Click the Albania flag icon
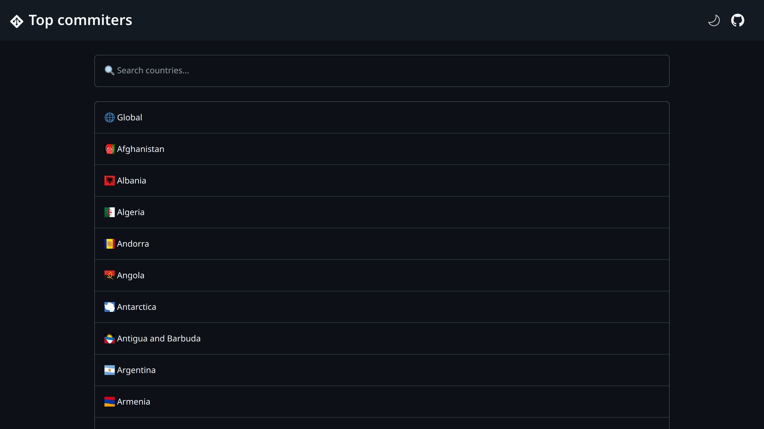 (109, 181)
